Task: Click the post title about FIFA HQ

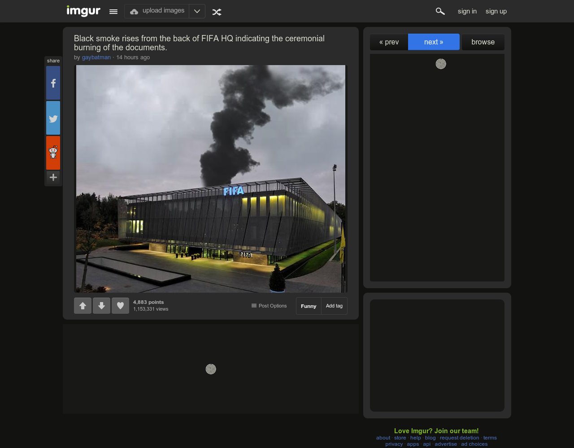Action: [x=199, y=43]
